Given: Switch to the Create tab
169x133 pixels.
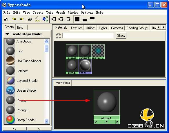Looking at the screenshot, I should 9,27.
